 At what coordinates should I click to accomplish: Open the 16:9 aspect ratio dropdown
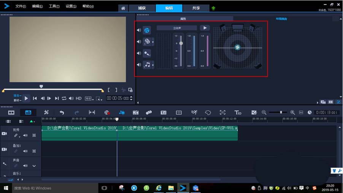point(88,98)
